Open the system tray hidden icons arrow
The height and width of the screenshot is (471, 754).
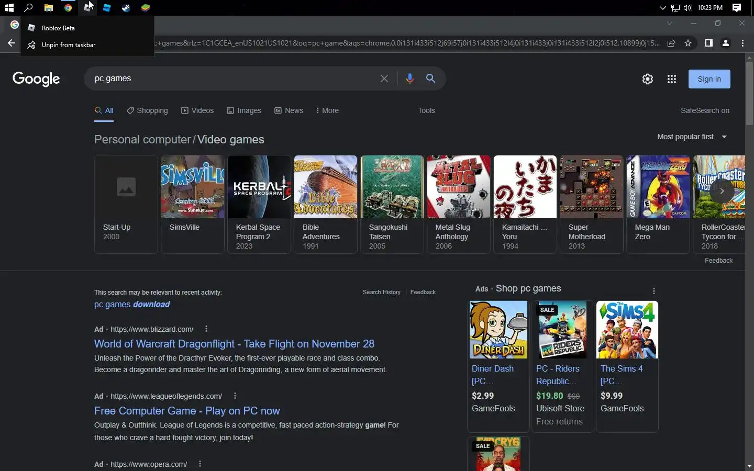tap(662, 8)
